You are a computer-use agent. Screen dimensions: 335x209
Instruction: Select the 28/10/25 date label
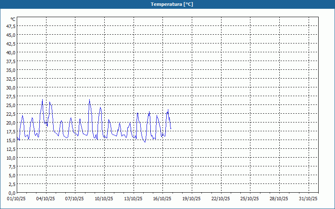coord(279,199)
